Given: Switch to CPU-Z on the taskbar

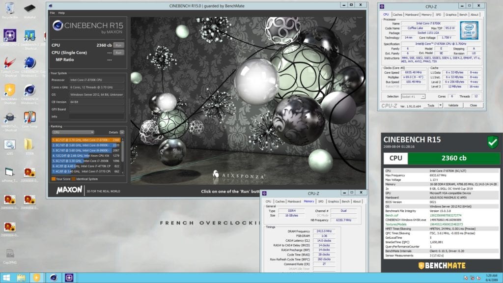Looking at the screenshot, I should 69,278.
